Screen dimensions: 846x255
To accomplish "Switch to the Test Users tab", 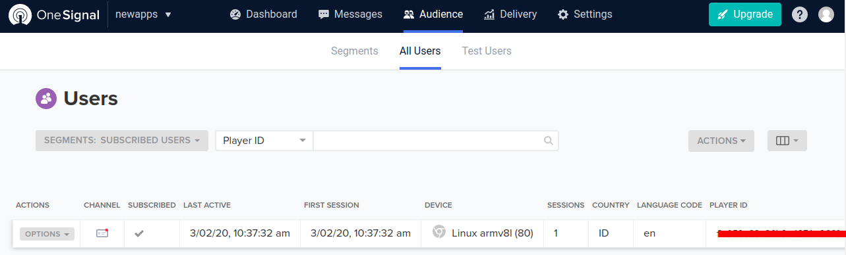I will 487,51.
